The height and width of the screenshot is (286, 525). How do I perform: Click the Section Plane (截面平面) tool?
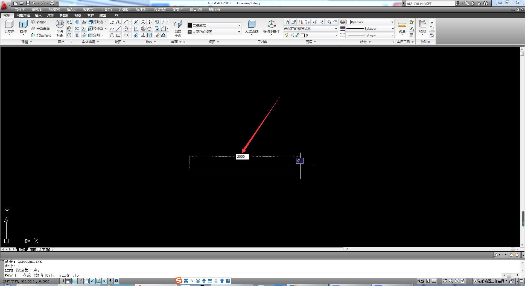(x=178, y=28)
